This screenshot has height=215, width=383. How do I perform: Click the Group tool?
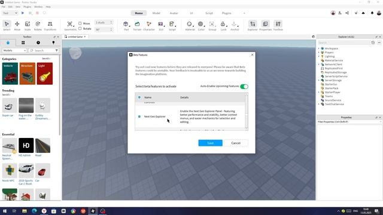212,26
